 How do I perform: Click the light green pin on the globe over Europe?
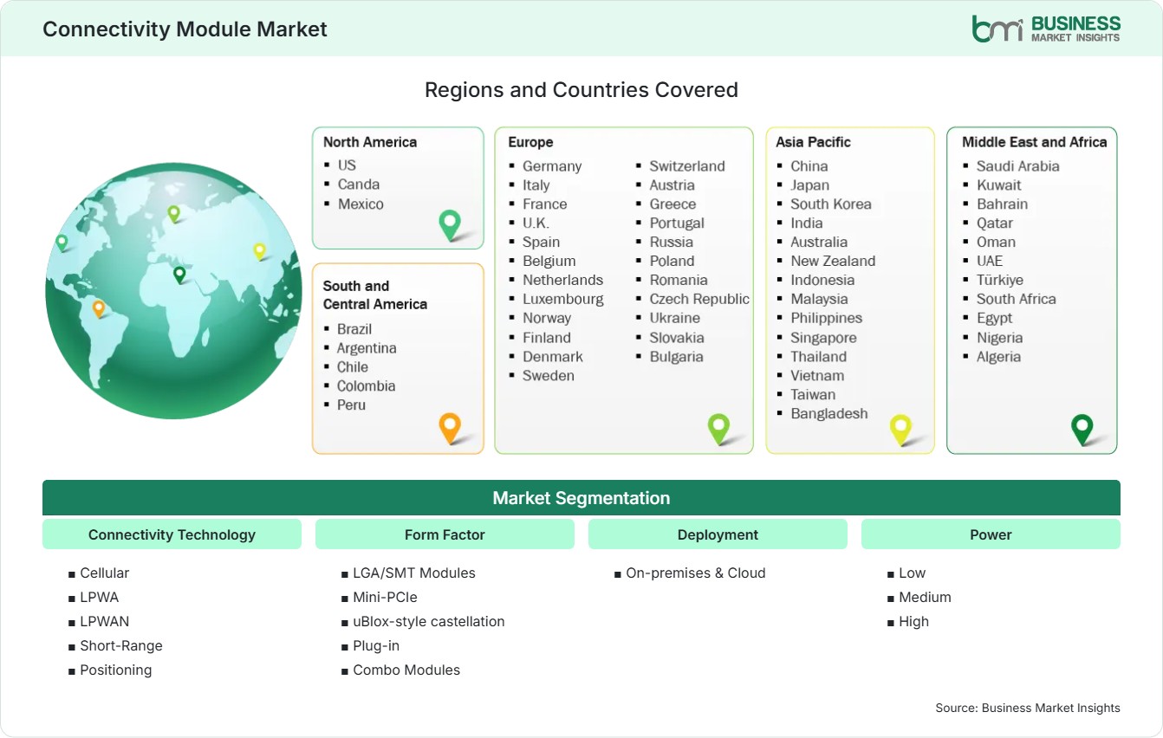click(x=173, y=213)
